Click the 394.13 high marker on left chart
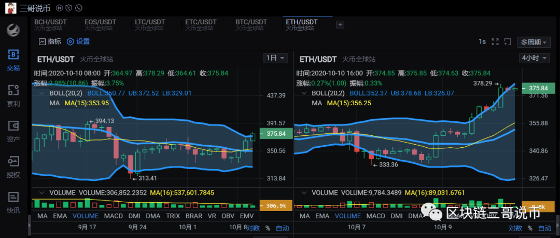The width and height of the screenshot is (560, 238). click(x=102, y=121)
